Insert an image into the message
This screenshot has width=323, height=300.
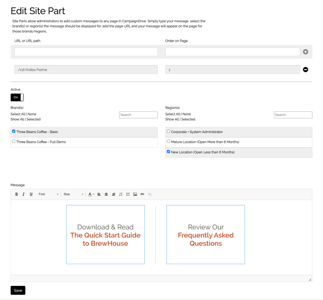tap(135, 194)
